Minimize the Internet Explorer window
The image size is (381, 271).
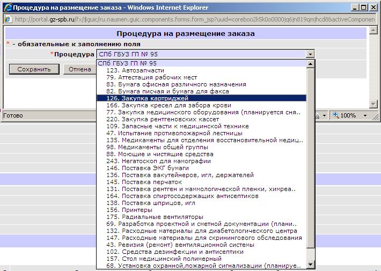355,8
